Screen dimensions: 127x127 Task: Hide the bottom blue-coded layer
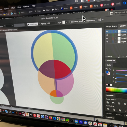(107, 42)
